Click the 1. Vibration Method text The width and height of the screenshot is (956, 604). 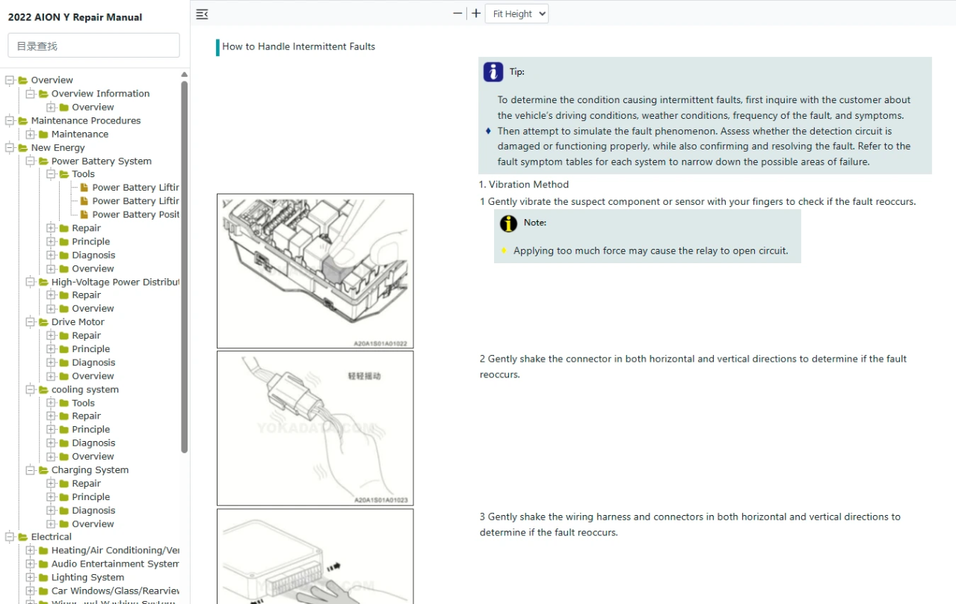(524, 185)
